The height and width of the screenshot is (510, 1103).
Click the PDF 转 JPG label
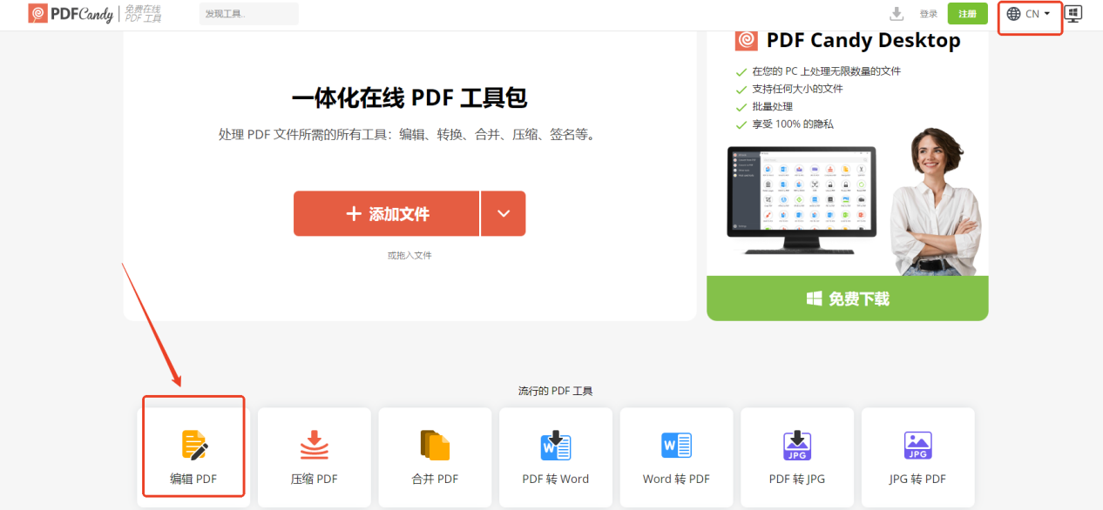tap(797, 479)
